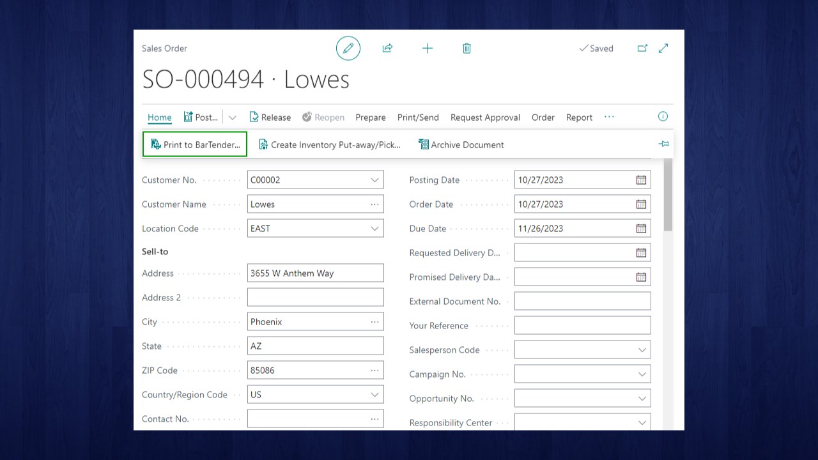
Task: Open the Report menu
Action: click(579, 118)
